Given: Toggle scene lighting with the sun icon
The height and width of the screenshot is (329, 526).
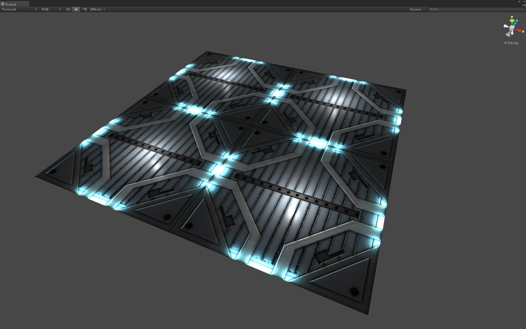Looking at the screenshot, I should pos(76,9).
